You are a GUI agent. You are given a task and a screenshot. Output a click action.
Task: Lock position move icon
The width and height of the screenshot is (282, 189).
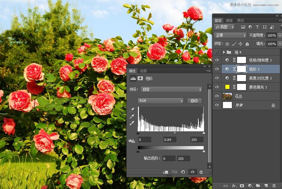(x=241, y=44)
